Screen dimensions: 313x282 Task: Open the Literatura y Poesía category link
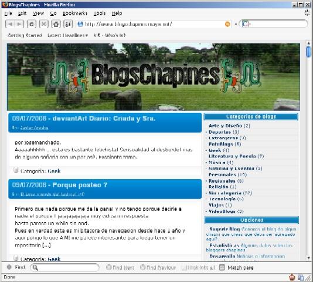232,156
